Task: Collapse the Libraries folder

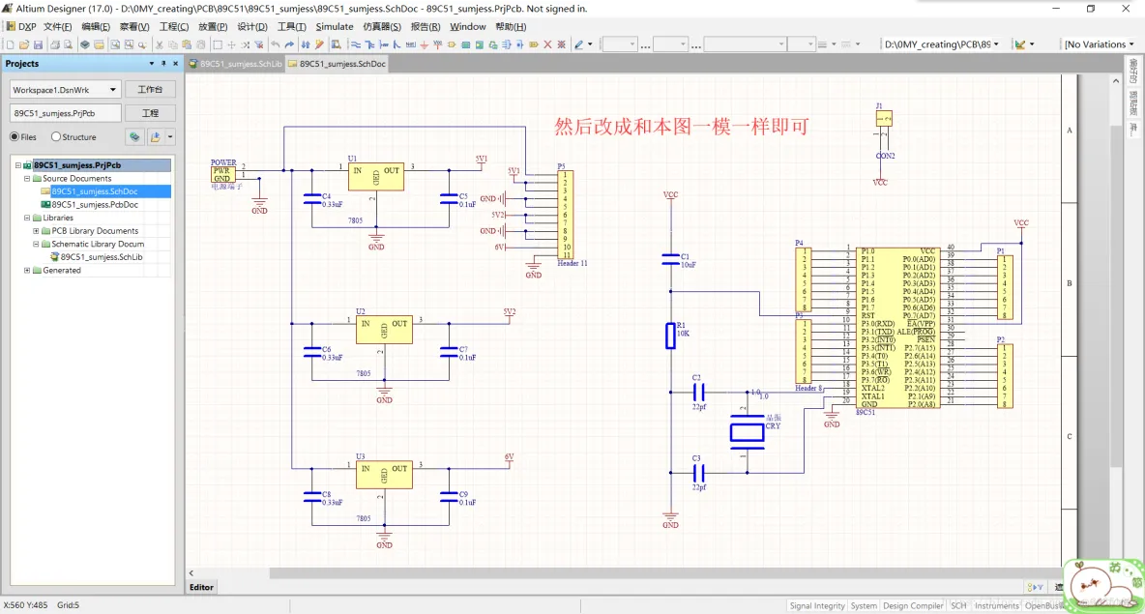Action: click(27, 218)
